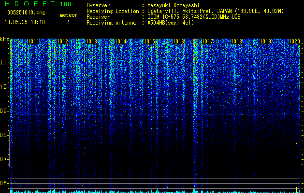Click the 0.6 frequency axis label
Viewport: 304px width, 193px height.
point(4,183)
